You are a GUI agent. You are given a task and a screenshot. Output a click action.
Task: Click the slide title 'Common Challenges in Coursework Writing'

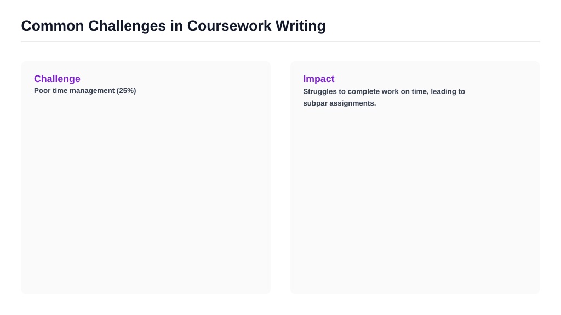pos(173,26)
